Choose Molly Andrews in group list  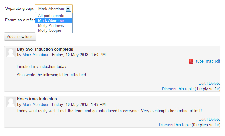click(51, 26)
